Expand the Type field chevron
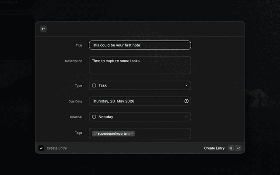Viewport: 280px width, 175px height. pyautogui.click(x=186, y=86)
